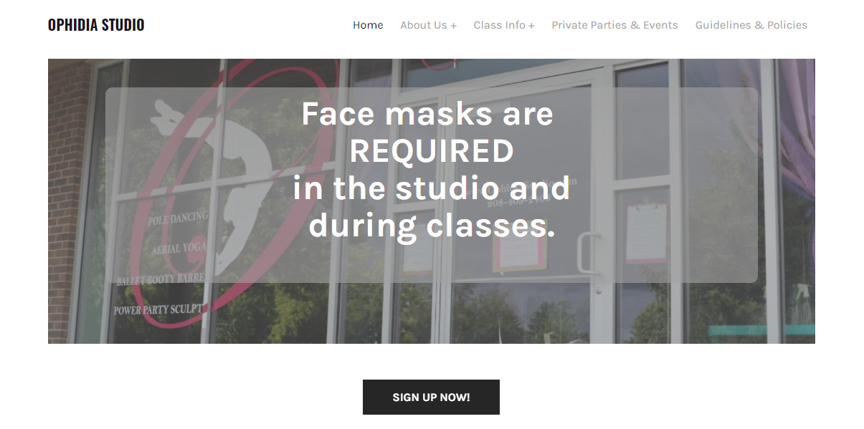Open the Guidelines & Policies page
The height and width of the screenshot is (429, 864).
(x=751, y=25)
